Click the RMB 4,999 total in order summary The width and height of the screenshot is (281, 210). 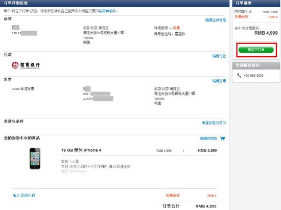click(266, 33)
